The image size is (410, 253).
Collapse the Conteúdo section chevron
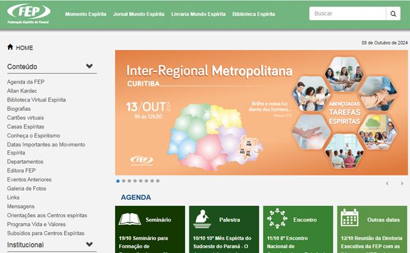coord(90,66)
